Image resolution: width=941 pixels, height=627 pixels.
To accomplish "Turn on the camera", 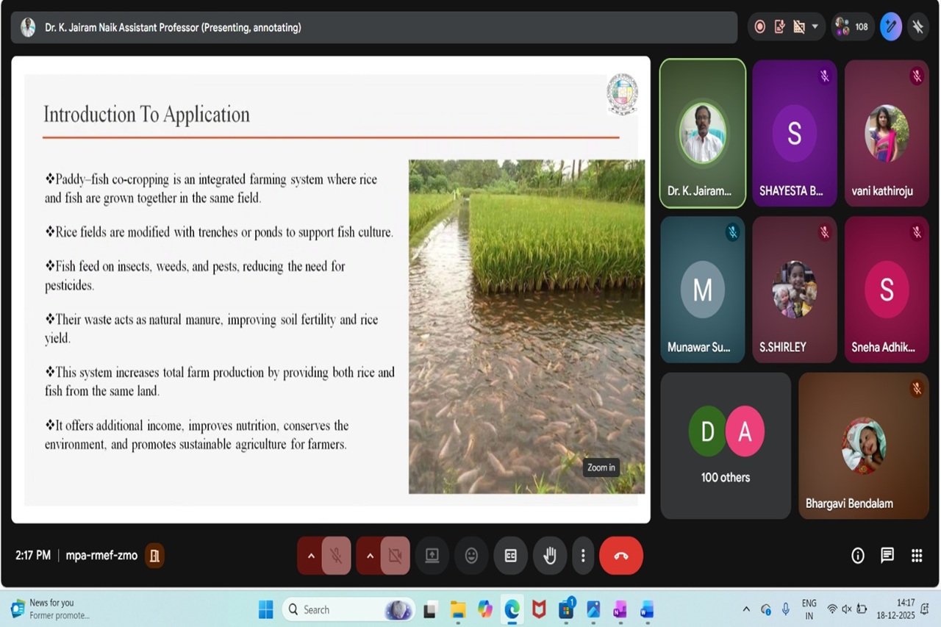I will coord(395,556).
